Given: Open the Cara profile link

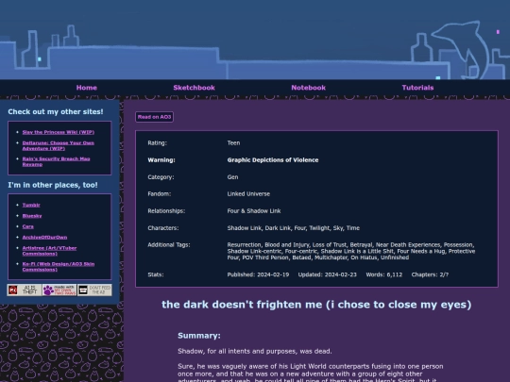Looking at the screenshot, I should (x=28, y=226).
